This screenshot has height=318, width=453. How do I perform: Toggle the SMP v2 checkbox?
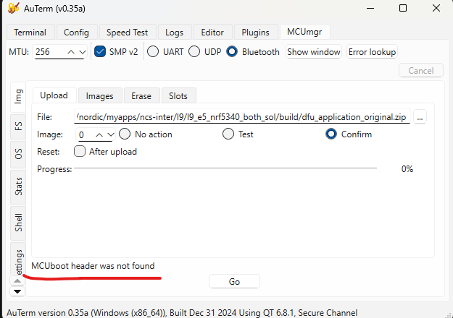tap(101, 52)
